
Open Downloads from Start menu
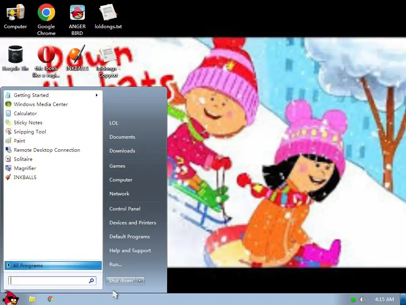point(122,151)
